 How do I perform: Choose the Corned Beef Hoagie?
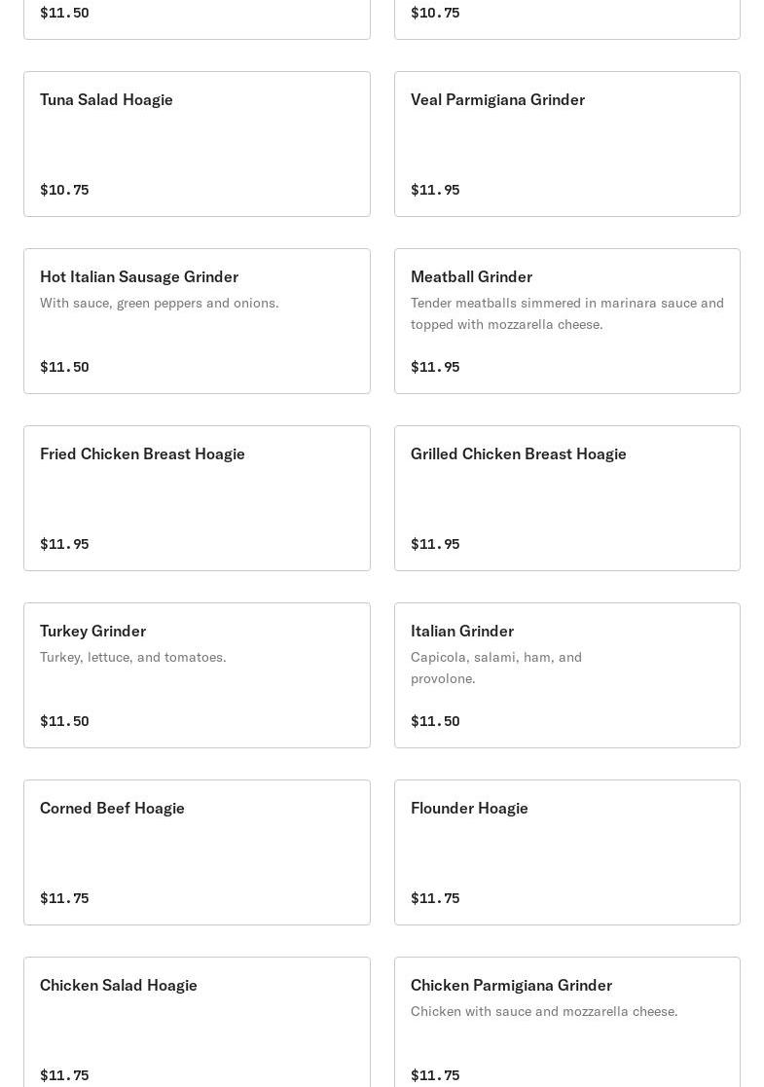[x=197, y=852]
